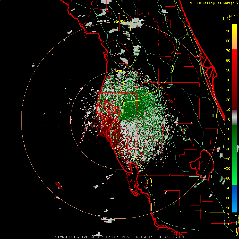Image resolution: width=239 pixels, height=239 pixels.
Task: Click the NEXR label above the color scale
Action: pos(233,16)
